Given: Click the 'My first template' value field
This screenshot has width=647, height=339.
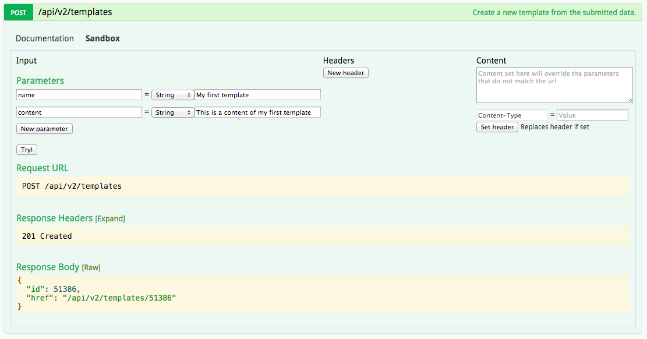Looking at the screenshot, I should coord(257,95).
